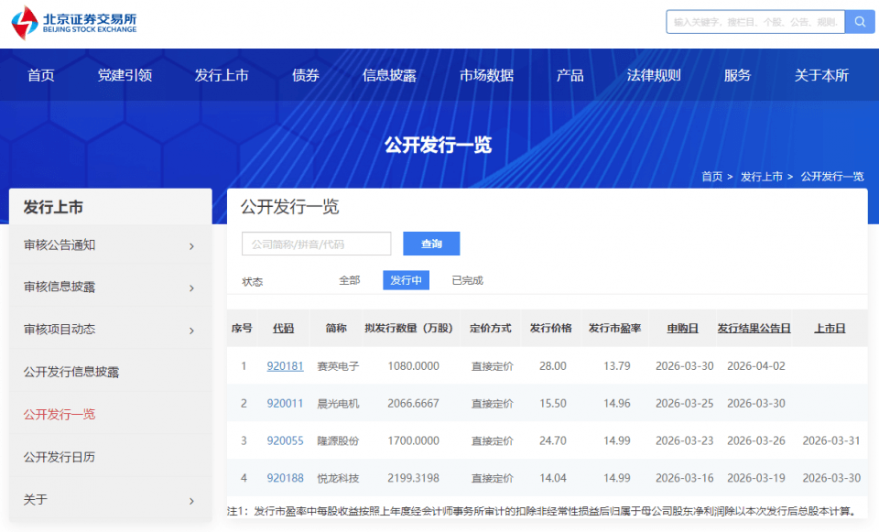The image size is (879, 532).
Task: Open stock code 920181 link
Action: (x=285, y=366)
